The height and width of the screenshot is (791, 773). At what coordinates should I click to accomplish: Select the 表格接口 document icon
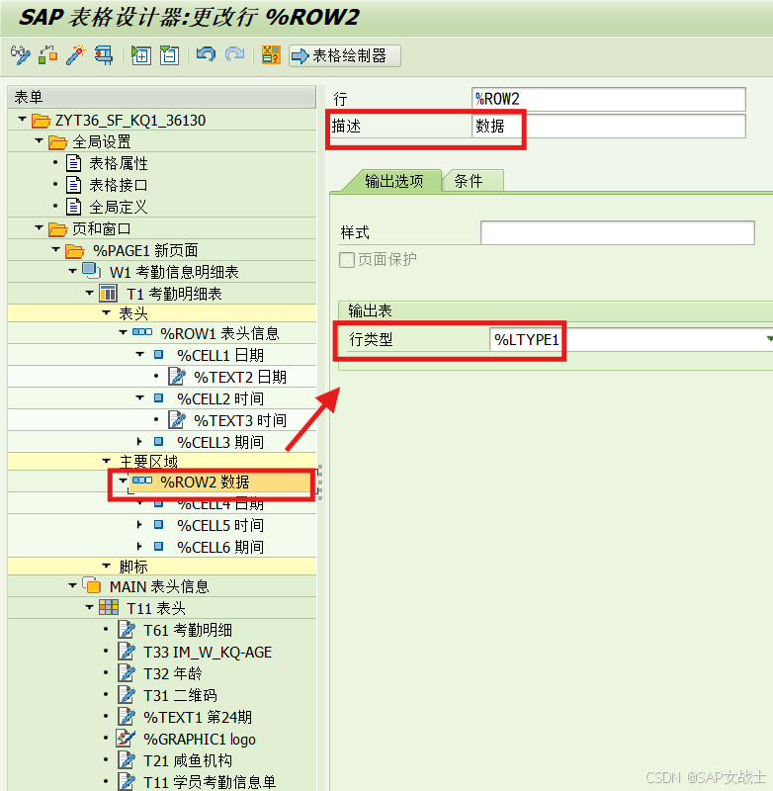click(73, 185)
